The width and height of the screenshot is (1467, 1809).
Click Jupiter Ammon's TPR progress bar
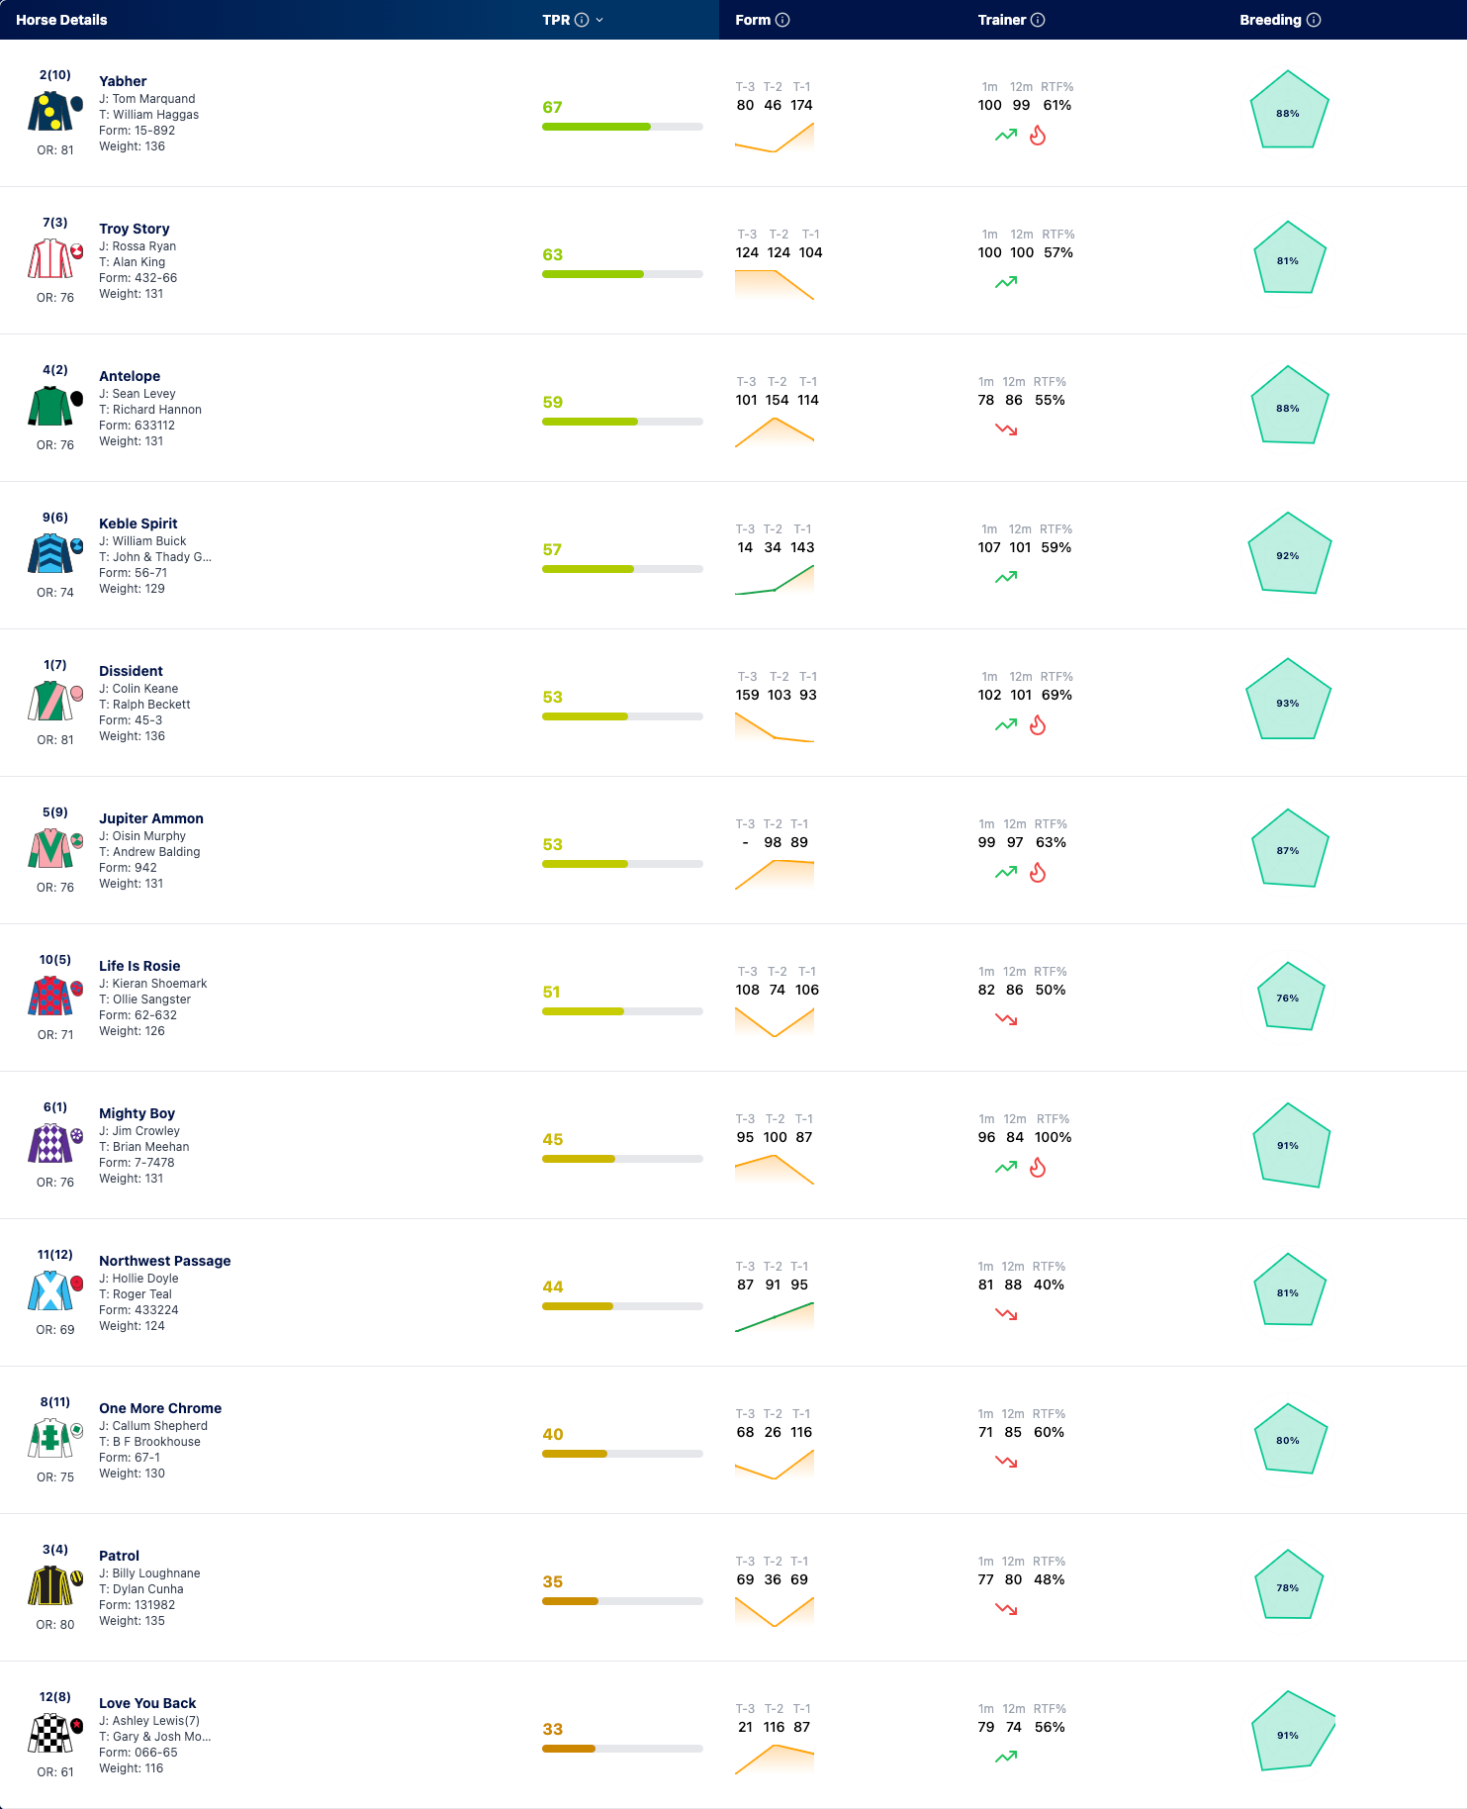pyautogui.click(x=622, y=864)
